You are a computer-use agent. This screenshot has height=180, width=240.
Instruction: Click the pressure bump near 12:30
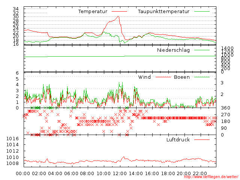[124, 157]
